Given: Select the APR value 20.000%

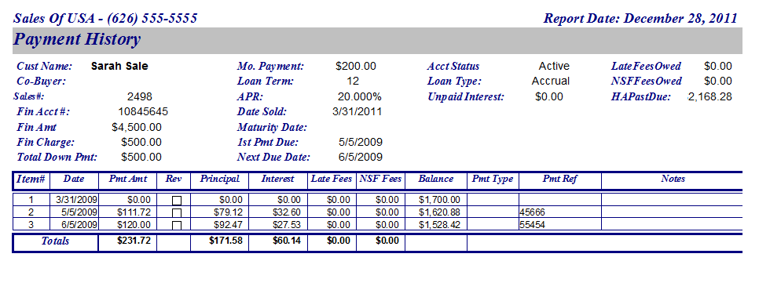Looking at the screenshot, I should click(360, 96).
